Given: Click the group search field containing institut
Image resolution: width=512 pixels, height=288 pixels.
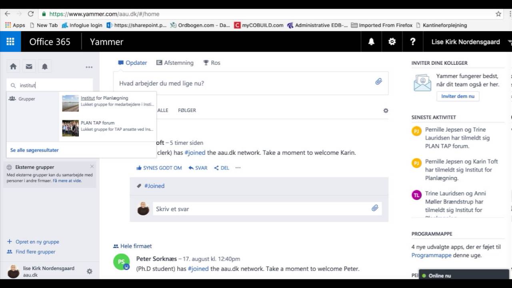Looking at the screenshot, I should 50,85.
